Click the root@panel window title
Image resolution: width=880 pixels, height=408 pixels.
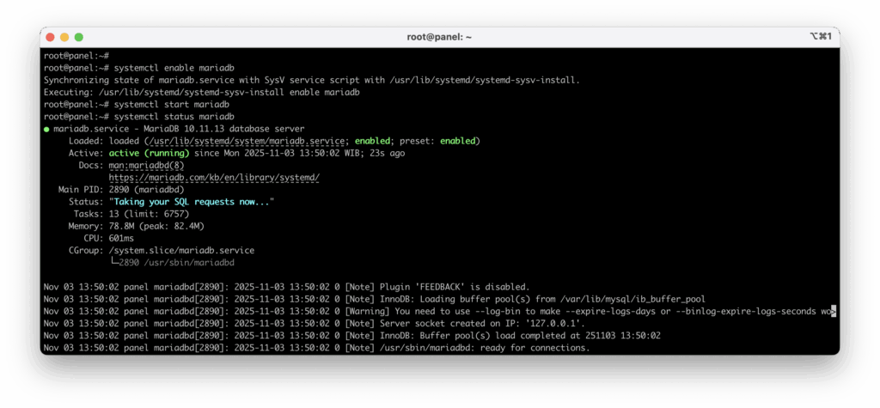pyautogui.click(x=439, y=37)
